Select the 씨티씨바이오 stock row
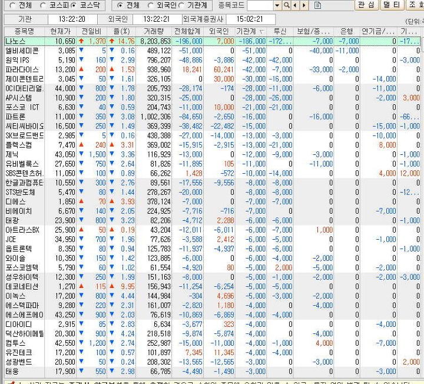This screenshot has width=424, height=384. point(213,126)
